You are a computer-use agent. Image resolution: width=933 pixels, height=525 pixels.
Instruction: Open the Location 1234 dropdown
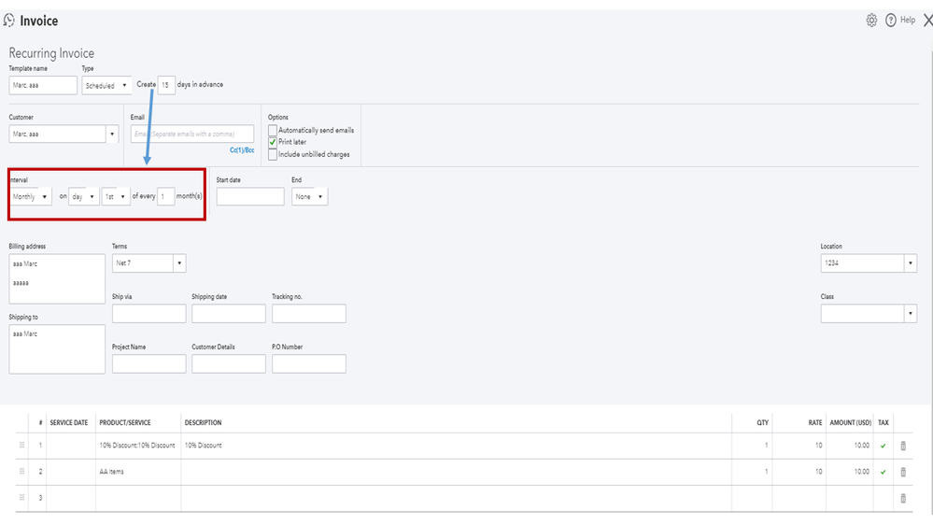[869, 263]
